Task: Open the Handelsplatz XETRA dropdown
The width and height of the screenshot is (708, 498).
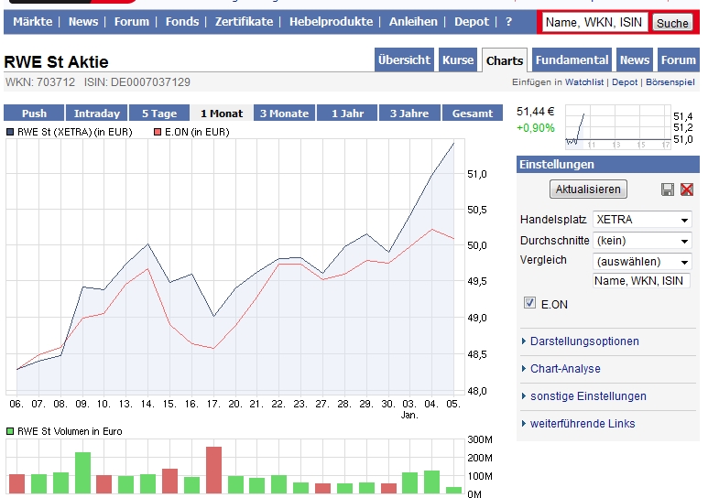Action: pyautogui.click(x=642, y=220)
